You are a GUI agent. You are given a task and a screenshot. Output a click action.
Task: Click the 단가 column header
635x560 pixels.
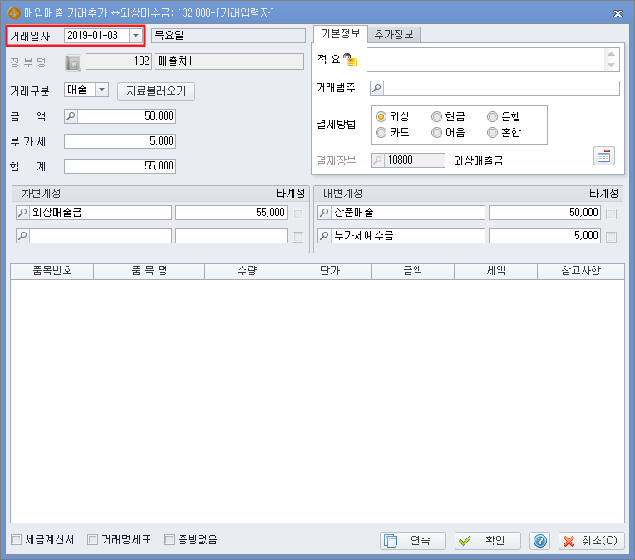pyautogui.click(x=330, y=272)
